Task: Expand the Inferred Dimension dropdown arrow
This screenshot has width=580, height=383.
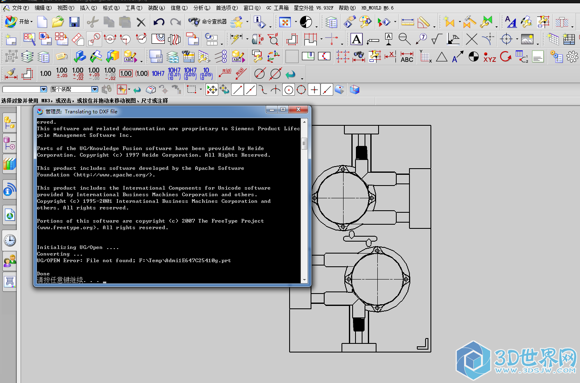Action: coord(247,40)
